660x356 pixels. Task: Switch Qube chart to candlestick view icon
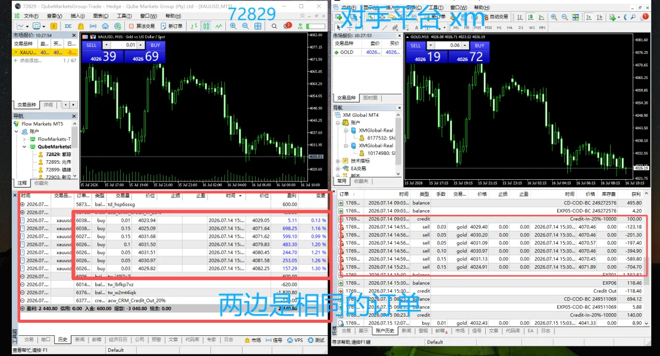coord(206,26)
